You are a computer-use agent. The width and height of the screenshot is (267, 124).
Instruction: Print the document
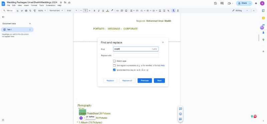(26, 11)
